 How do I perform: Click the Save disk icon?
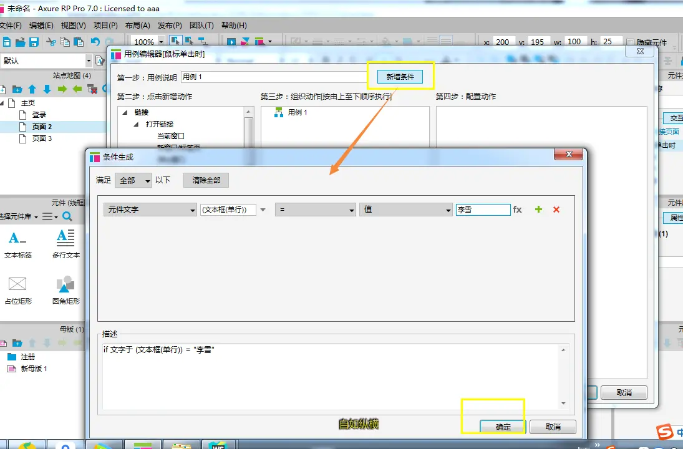[x=34, y=42]
